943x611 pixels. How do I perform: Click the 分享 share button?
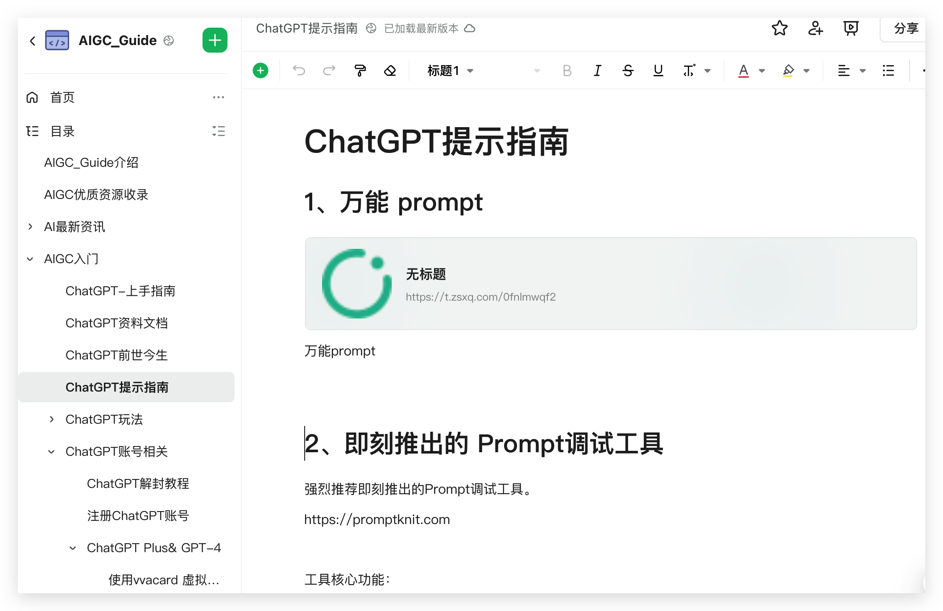903,29
